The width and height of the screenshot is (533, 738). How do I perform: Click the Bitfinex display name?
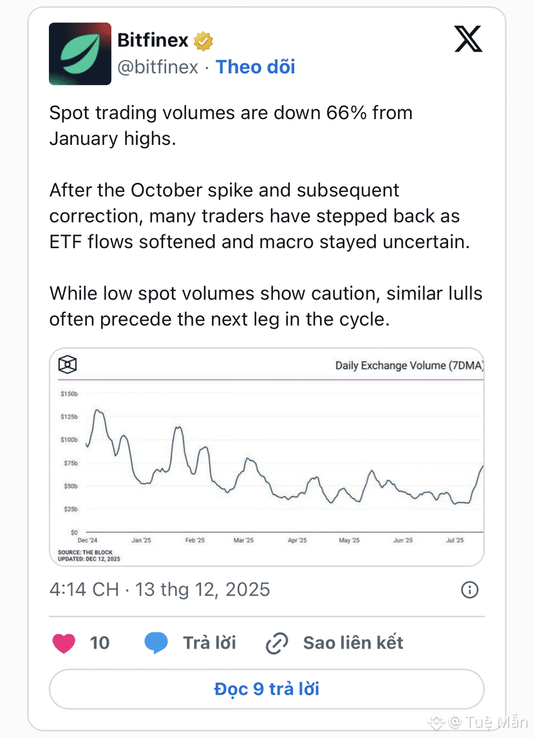(153, 41)
